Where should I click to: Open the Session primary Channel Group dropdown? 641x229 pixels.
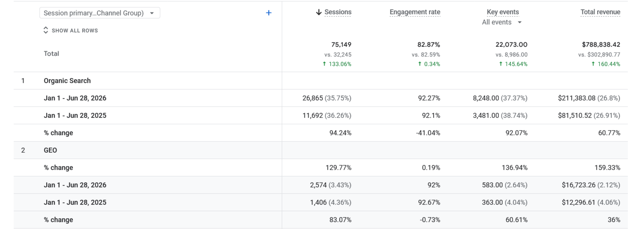pyautogui.click(x=100, y=13)
